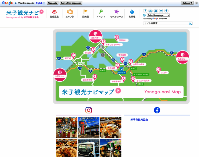Click the Translate button
This screenshot has width=199, height=157.
(53, 3)
